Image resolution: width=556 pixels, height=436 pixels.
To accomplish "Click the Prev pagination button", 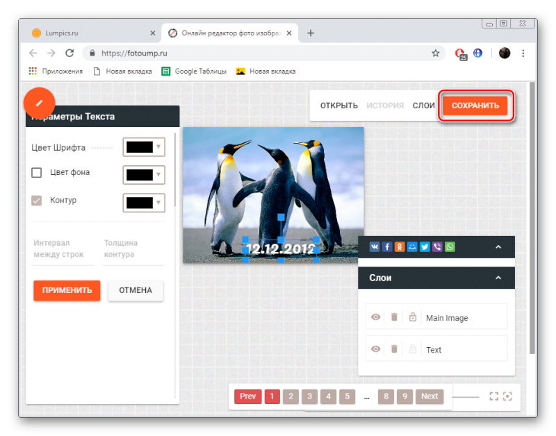I will [248, 396].
